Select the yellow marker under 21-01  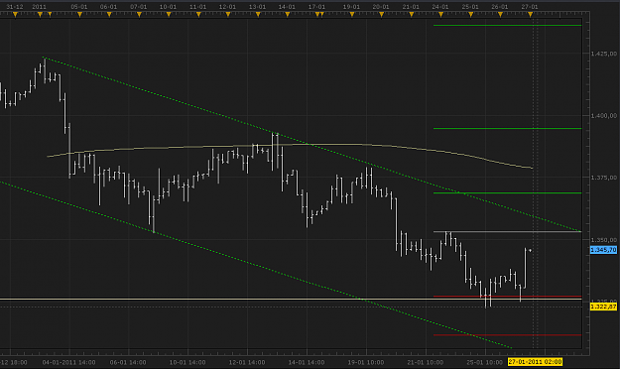(x=412, y=15)
